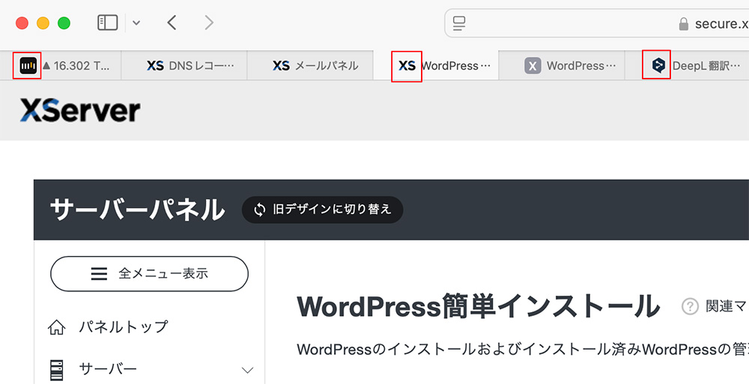Click the XServer logo
This screenshot has height=384, width=749.
80,110
